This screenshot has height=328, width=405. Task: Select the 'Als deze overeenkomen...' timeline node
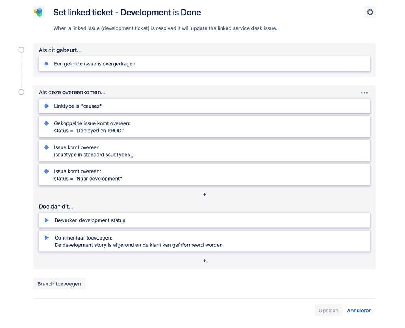tap(21, 92)
